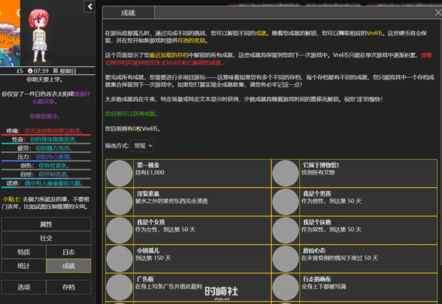442x304 pixels.
Task: Click the 我是个女孩 achievement icon
Action: coord(120,230)
